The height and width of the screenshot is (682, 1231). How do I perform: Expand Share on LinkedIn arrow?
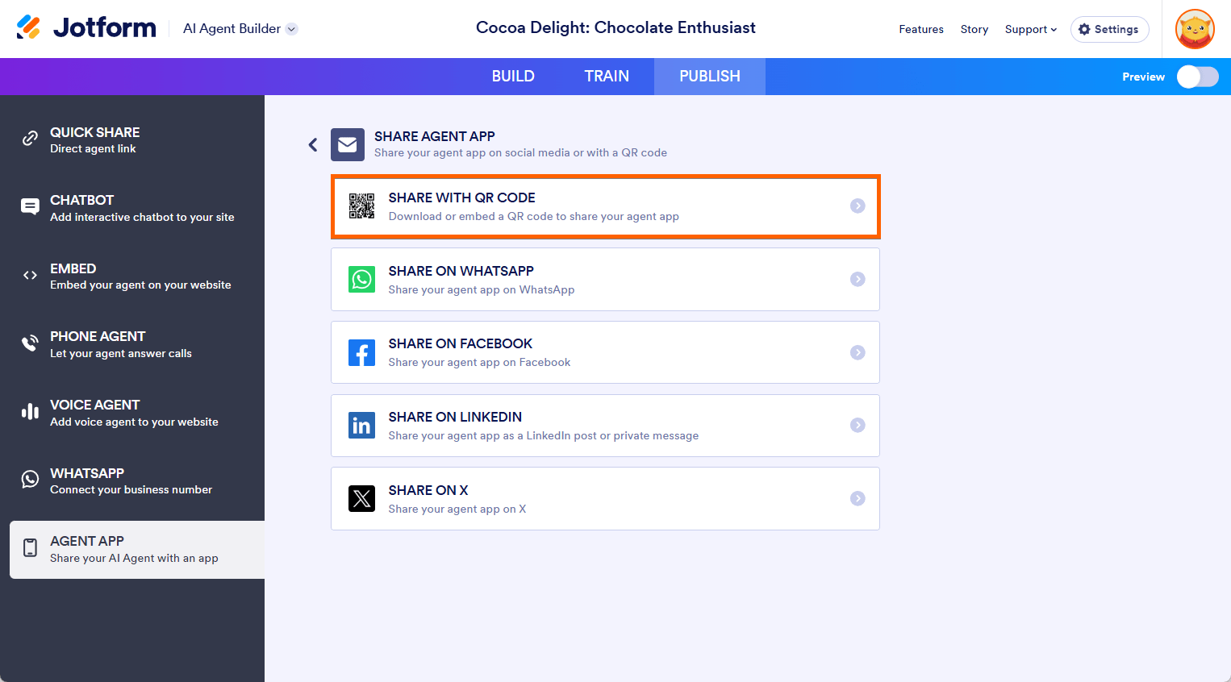pyautogui.click(x=858, y=426)
